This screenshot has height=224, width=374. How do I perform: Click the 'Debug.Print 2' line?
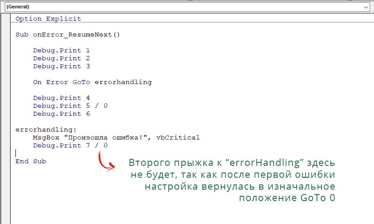61,58
